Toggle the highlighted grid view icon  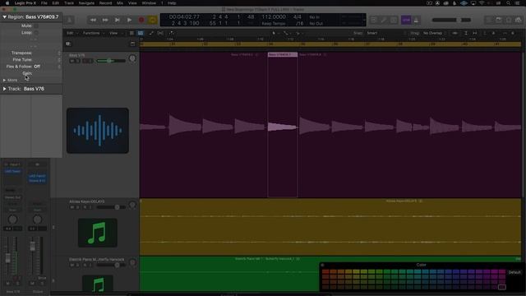click(x=141, y=33)
